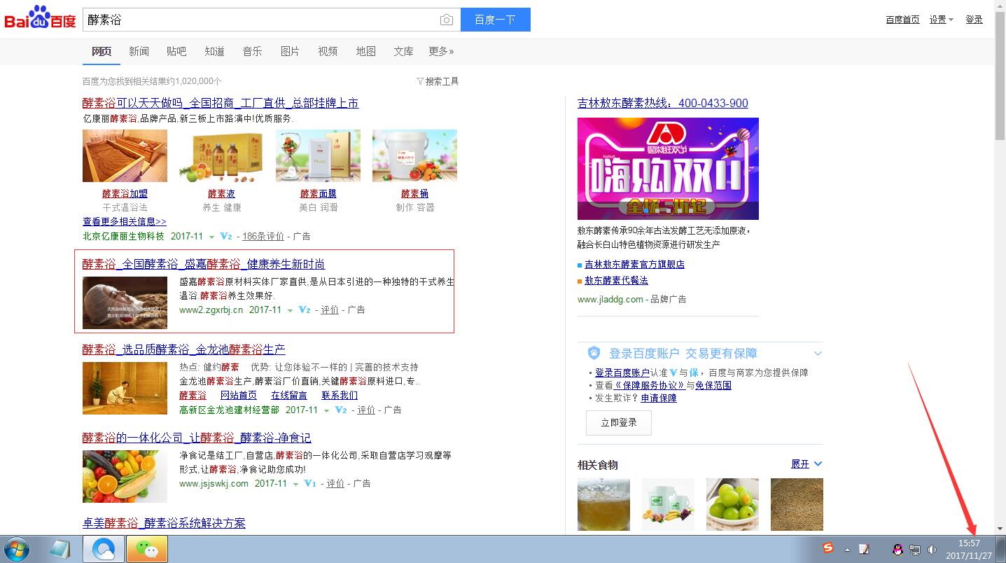Click the 立即登录 button

619,423
